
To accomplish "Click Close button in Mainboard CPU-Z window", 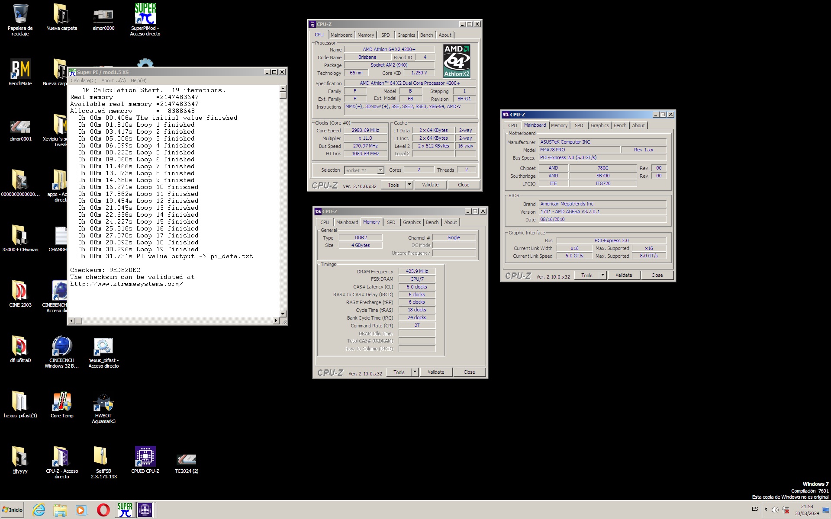I will click(657, 275).
